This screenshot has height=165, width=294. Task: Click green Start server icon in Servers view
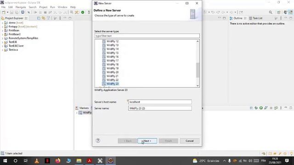(x=261, y=108)
